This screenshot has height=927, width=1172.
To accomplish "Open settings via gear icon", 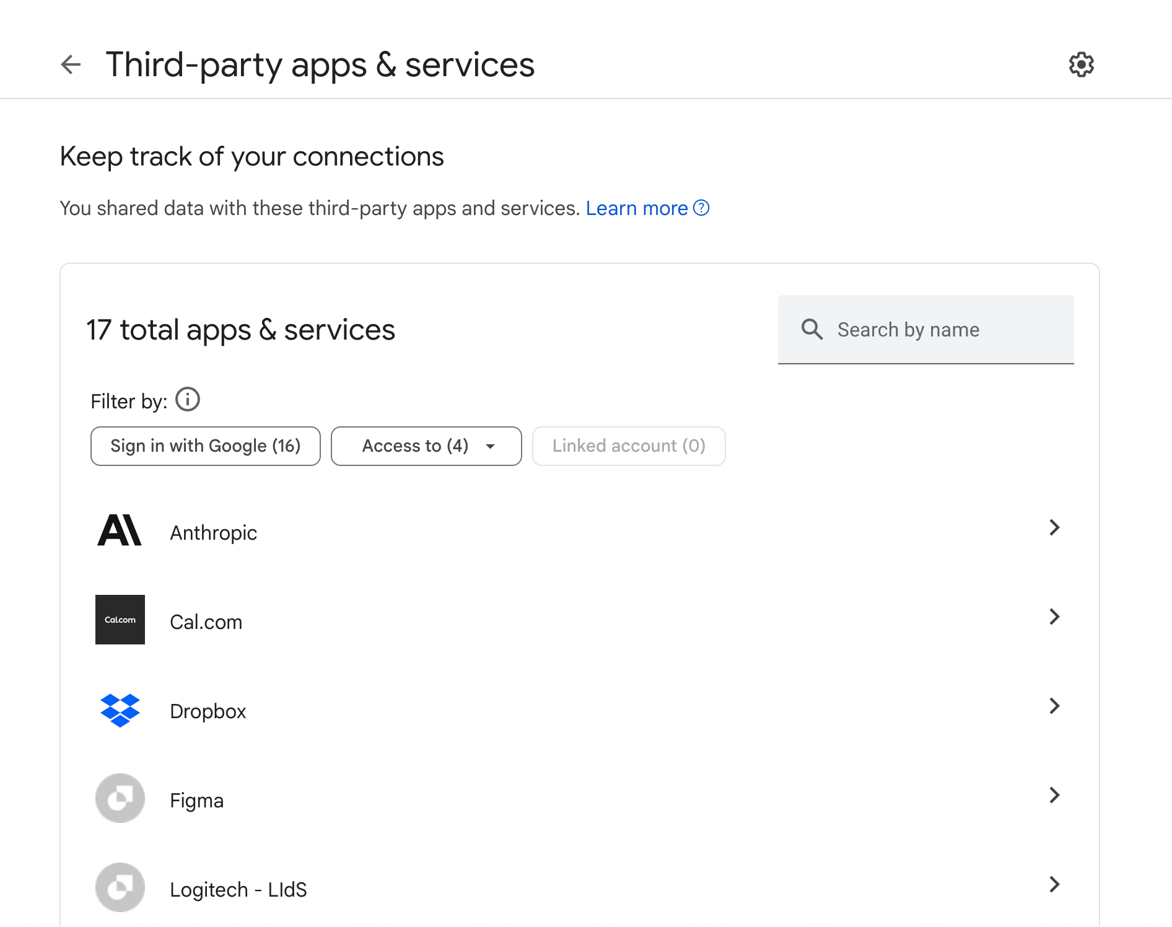I will pyautogui.click(x=1081, y=64).
